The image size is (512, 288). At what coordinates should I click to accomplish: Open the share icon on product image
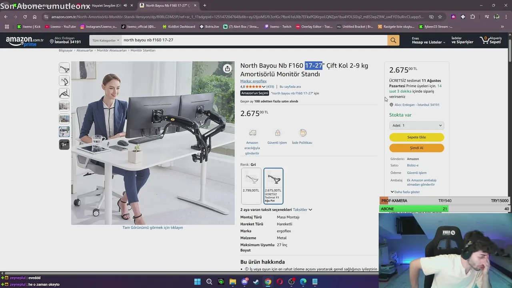coord(227,69)
